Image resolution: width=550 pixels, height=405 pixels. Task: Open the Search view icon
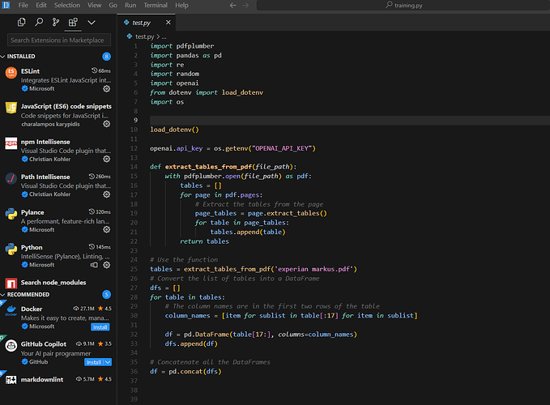tap(39, 23)
